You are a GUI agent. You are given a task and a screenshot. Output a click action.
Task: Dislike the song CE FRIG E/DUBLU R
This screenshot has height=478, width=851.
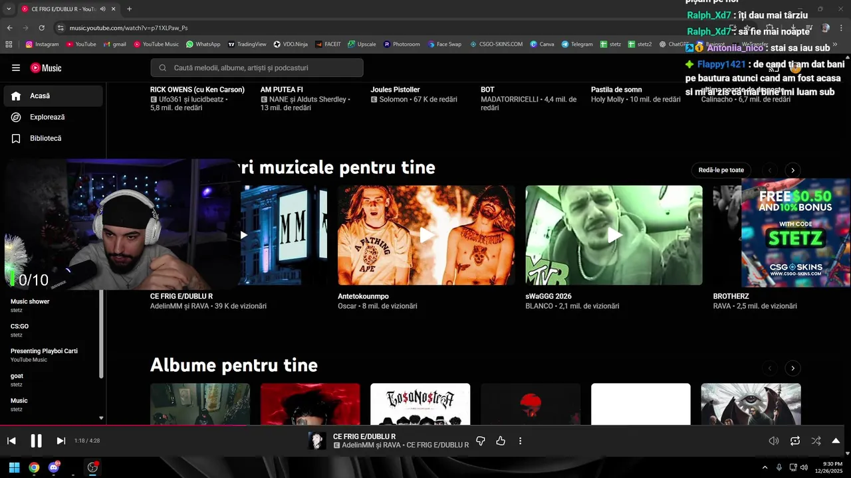pyautogui.click(x=481, y=441)
